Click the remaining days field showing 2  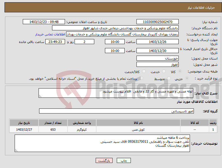pyautogui.click(x=84, y=42)
